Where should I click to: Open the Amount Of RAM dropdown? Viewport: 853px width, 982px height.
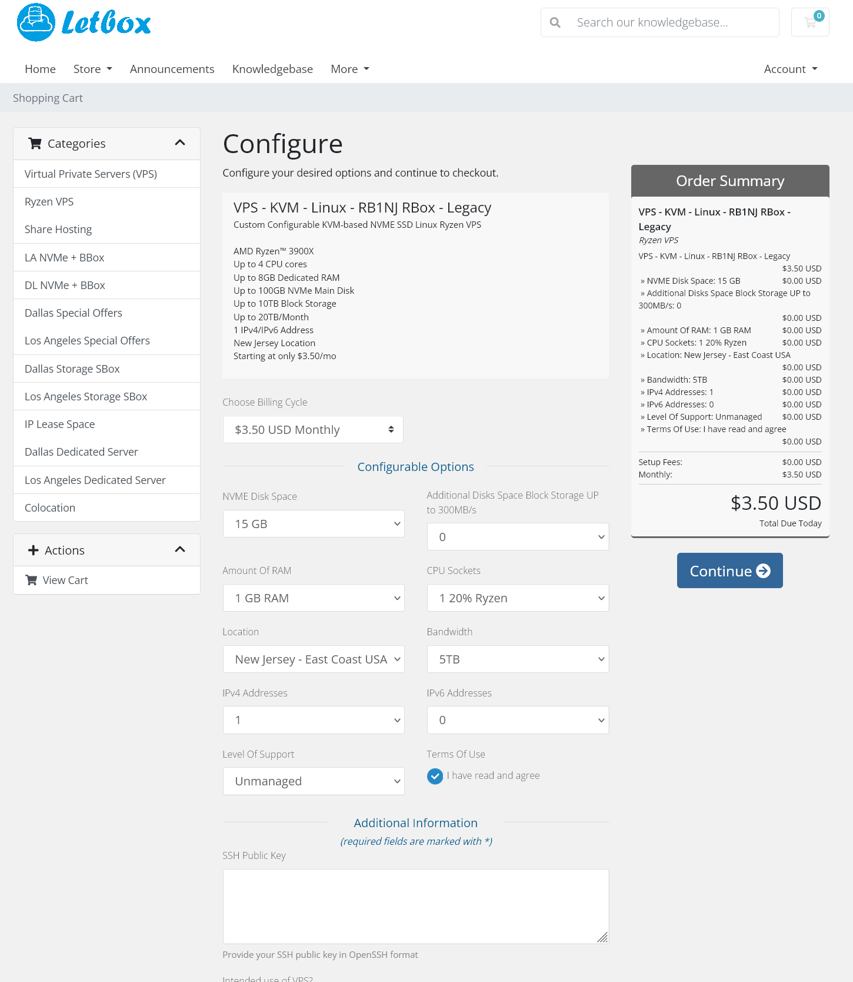[x=314, y=598]
